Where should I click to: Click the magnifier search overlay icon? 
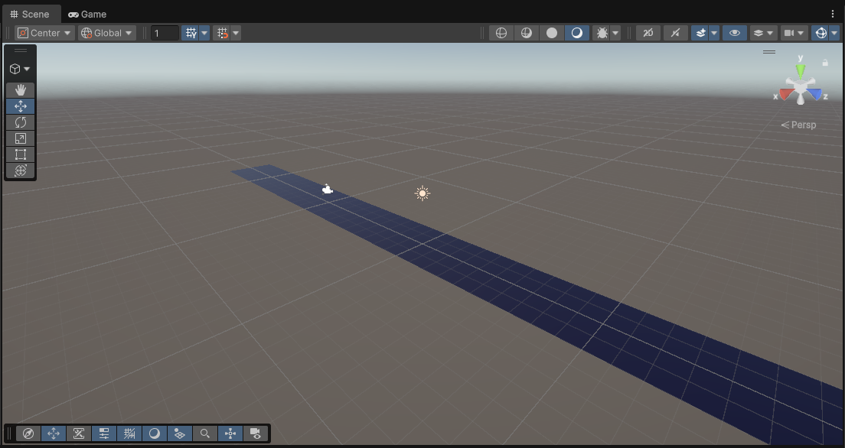pos(204,433)
